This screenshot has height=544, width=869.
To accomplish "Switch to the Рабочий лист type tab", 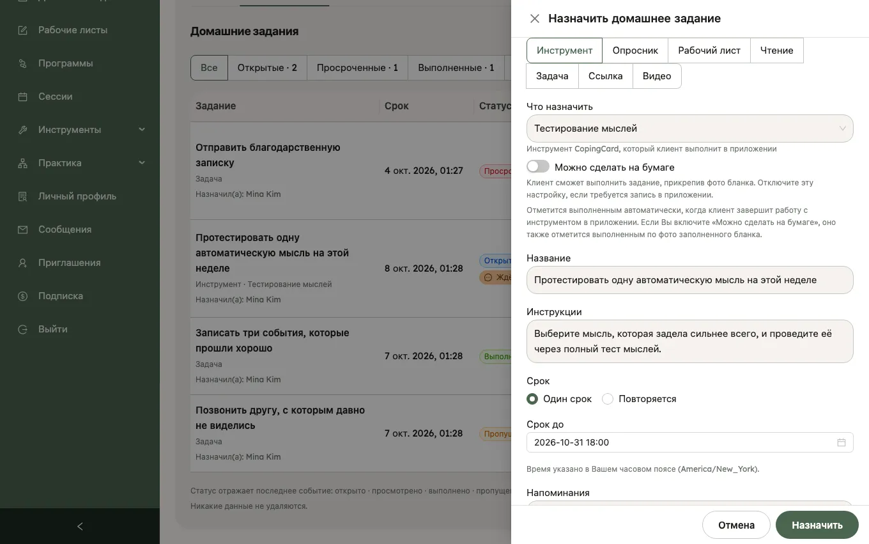I will [709, 51].
